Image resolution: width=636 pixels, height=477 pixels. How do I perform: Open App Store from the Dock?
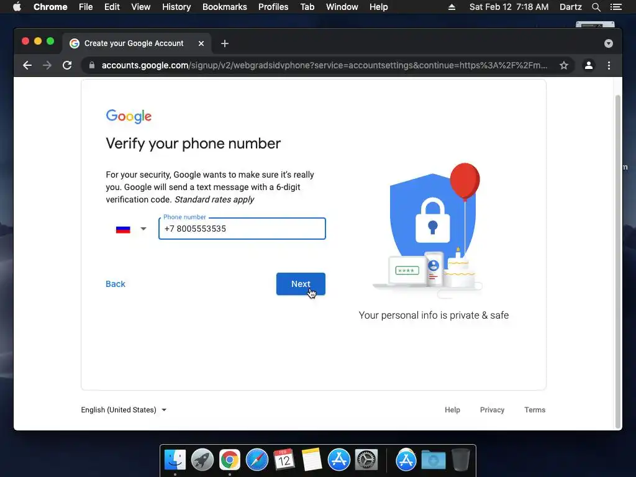339,460
